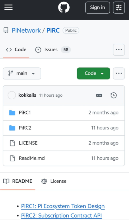Click the repository icon beside PiNetwork
Screen dimensions: 129x222
point(6,31)
